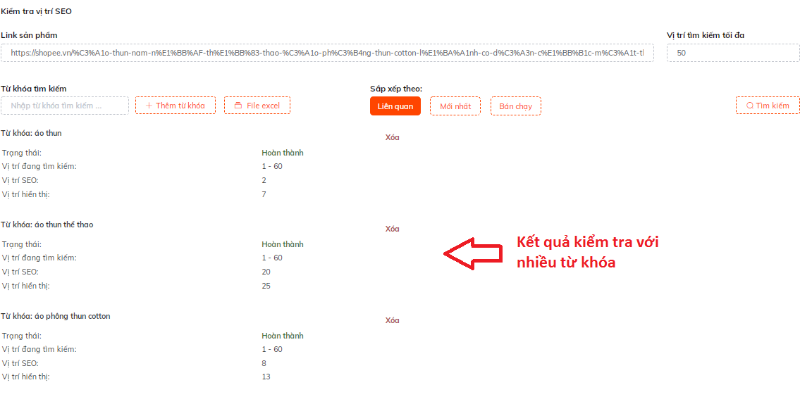Remove the áo thun thể thao keyword result
The height and width of the screenshot is (404, 800).
click(392, 229)
